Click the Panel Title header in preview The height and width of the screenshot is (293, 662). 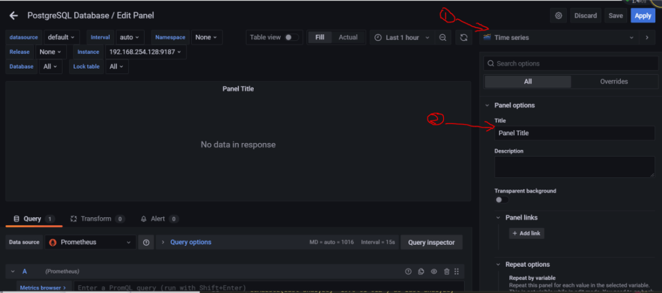[238, 89]
